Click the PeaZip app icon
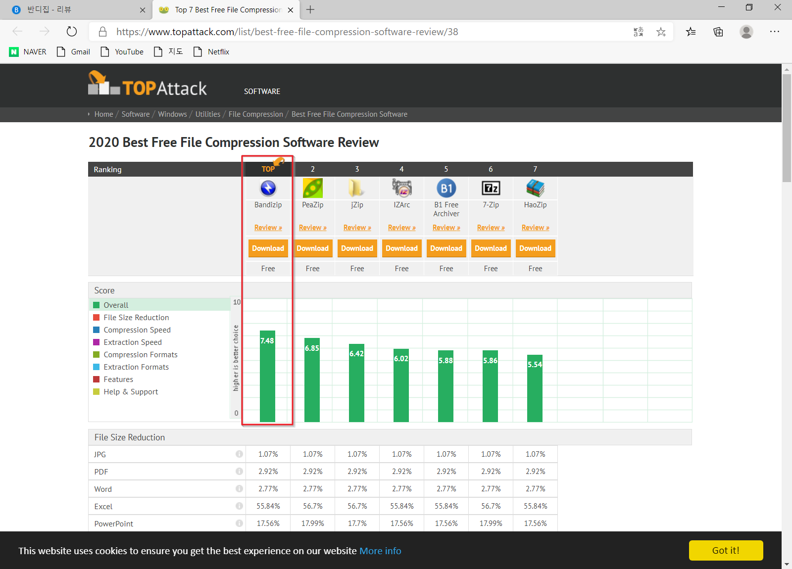The width and height of the screenshot is (792, 569). point(313,188)
